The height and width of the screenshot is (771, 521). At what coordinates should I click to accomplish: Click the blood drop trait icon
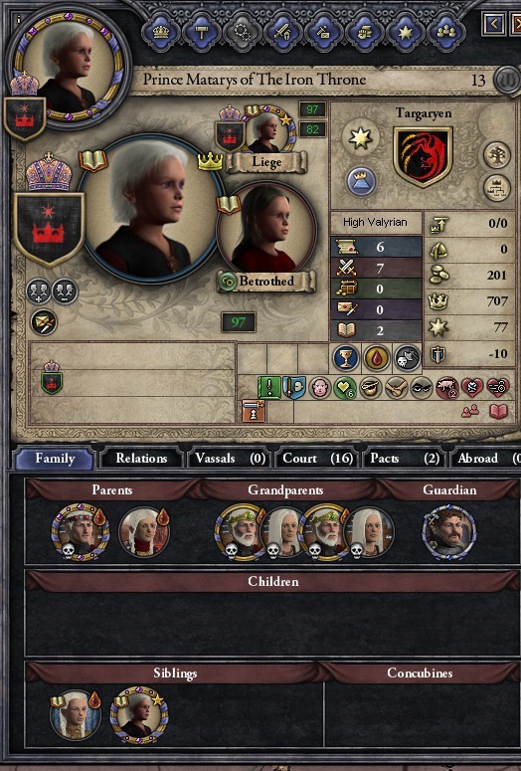coord(376,358)
